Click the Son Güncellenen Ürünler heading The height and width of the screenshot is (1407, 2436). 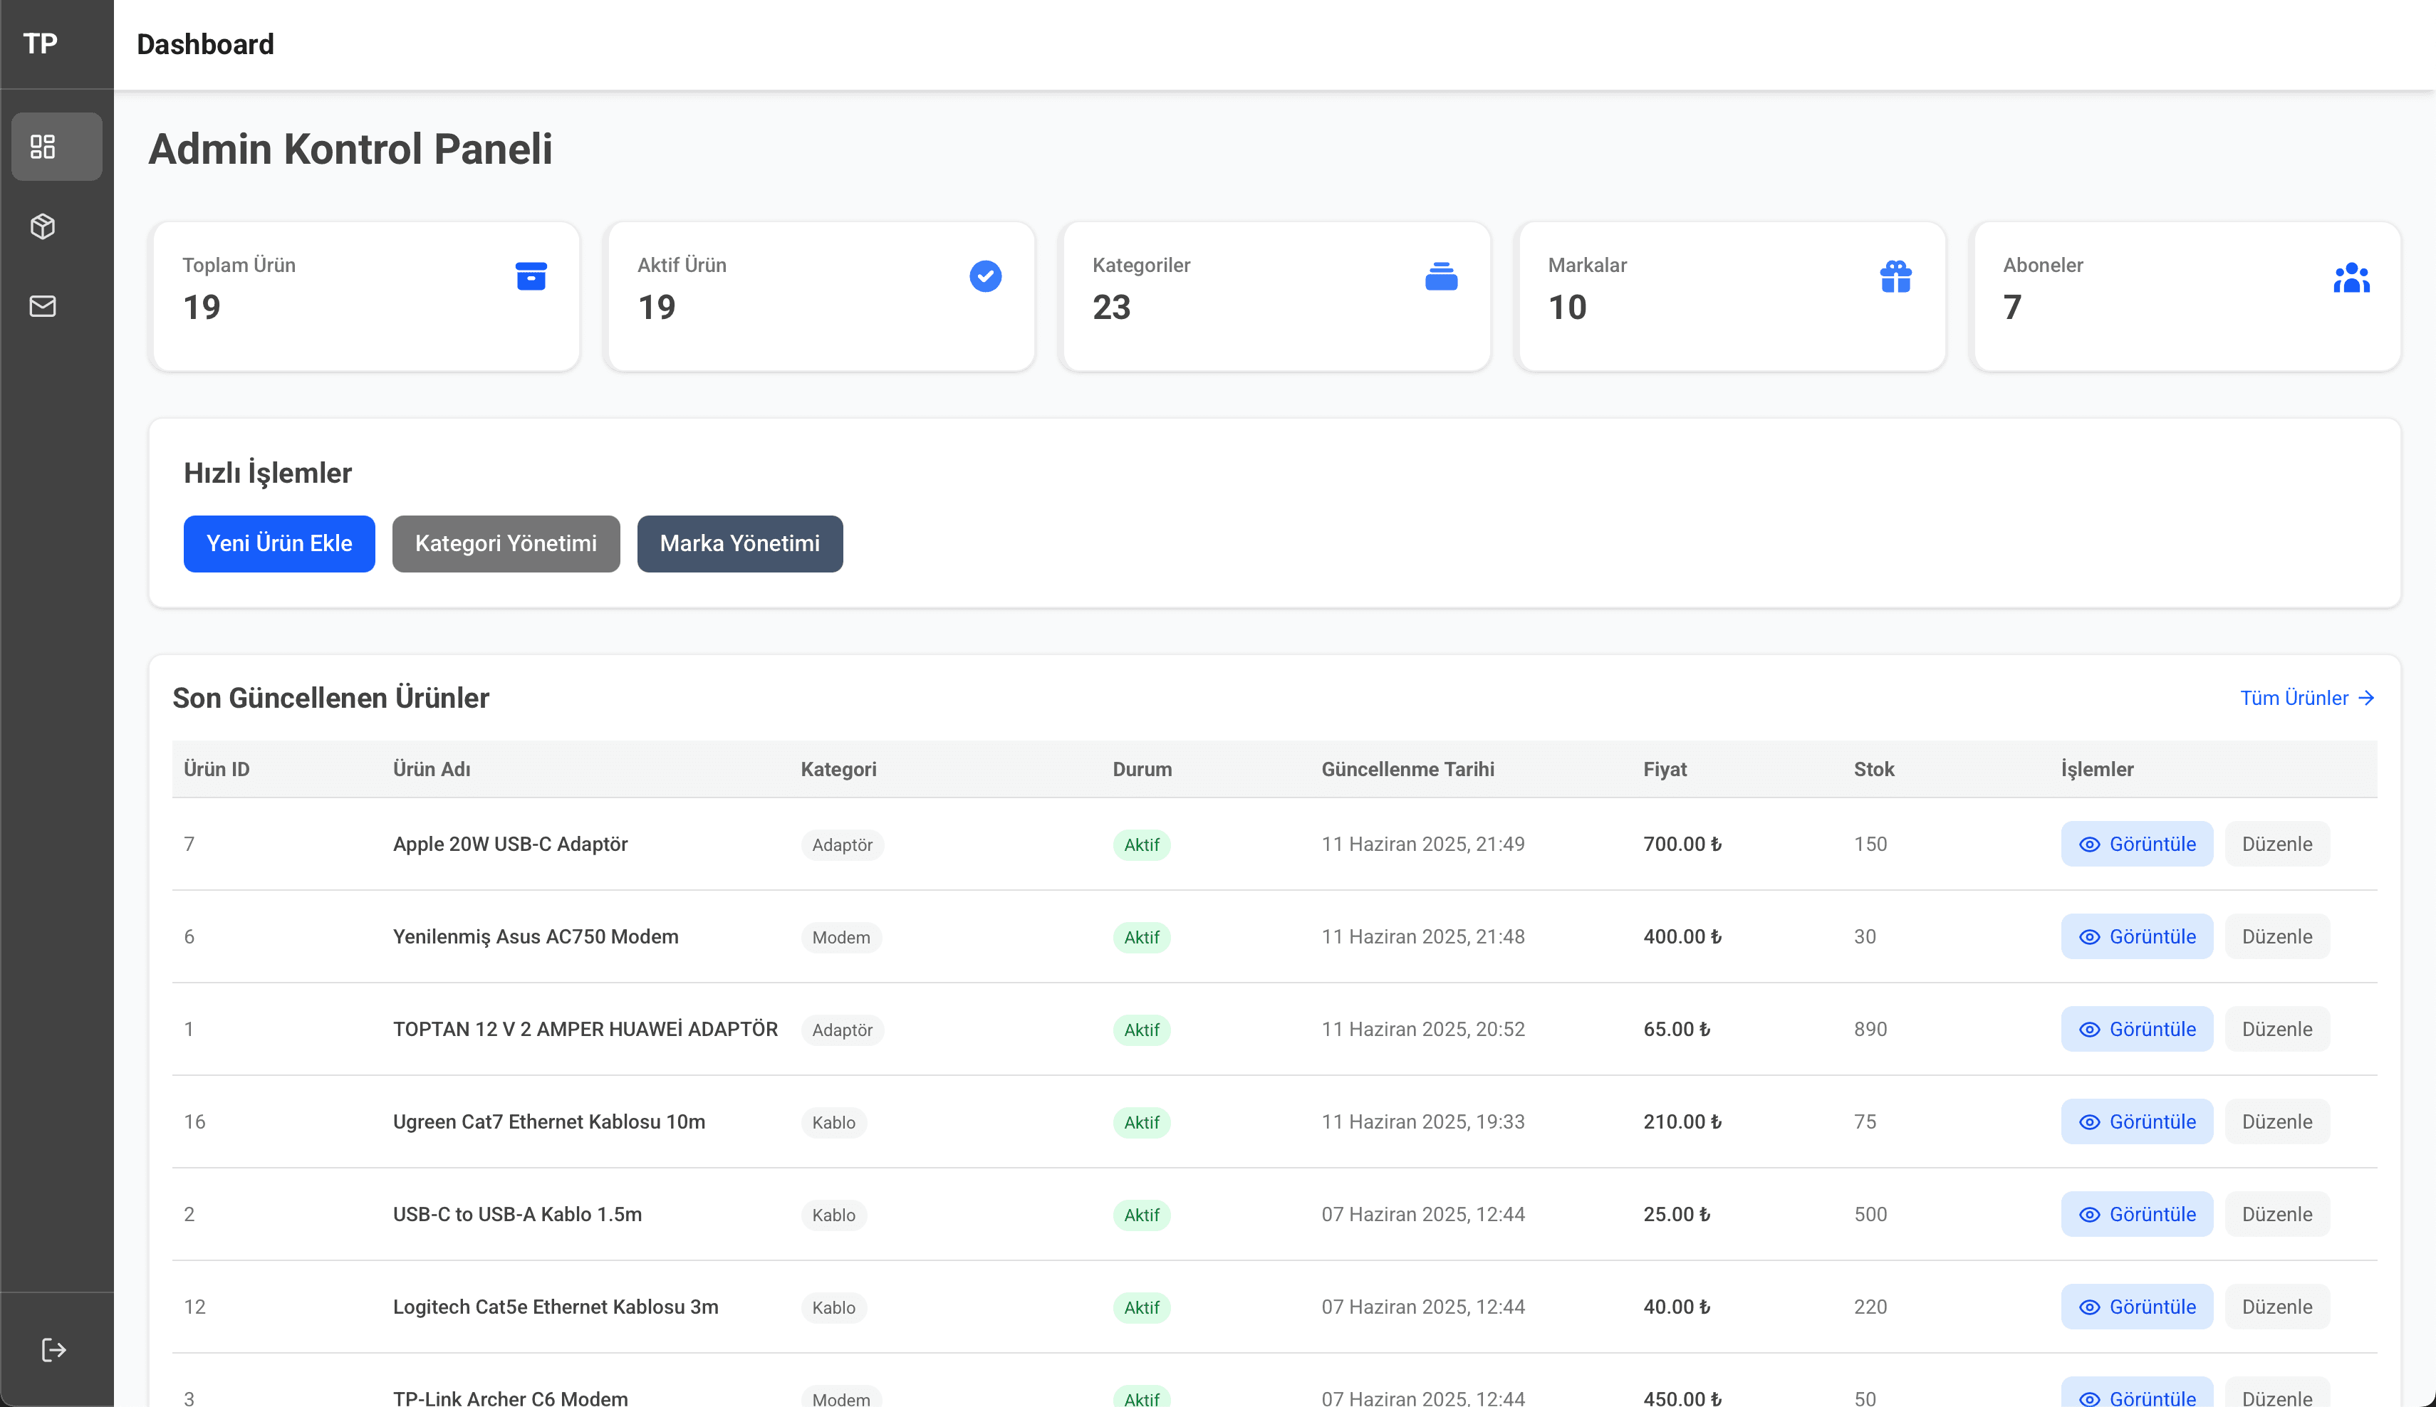(330, 698)
